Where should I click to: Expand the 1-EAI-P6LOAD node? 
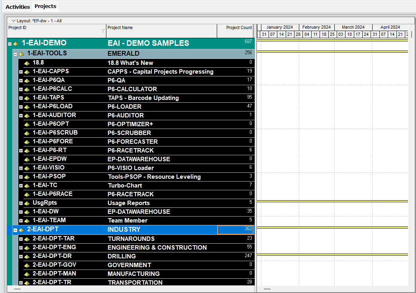tap(21, 107)
